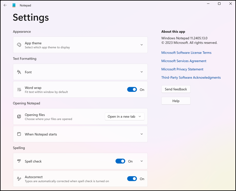Open Microsoft Software License Terms link
The image size is (236, 191).
pyautogui.click(x=186, y=53)
